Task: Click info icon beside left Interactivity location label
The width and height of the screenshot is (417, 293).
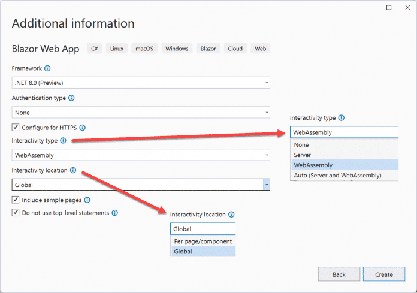Action: click(73, 170)
